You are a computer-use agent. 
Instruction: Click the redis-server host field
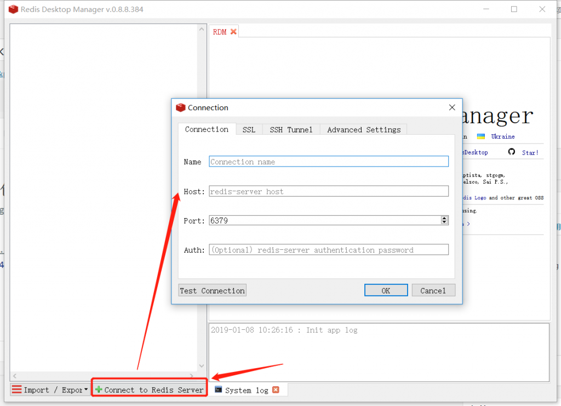coord(329,191)
